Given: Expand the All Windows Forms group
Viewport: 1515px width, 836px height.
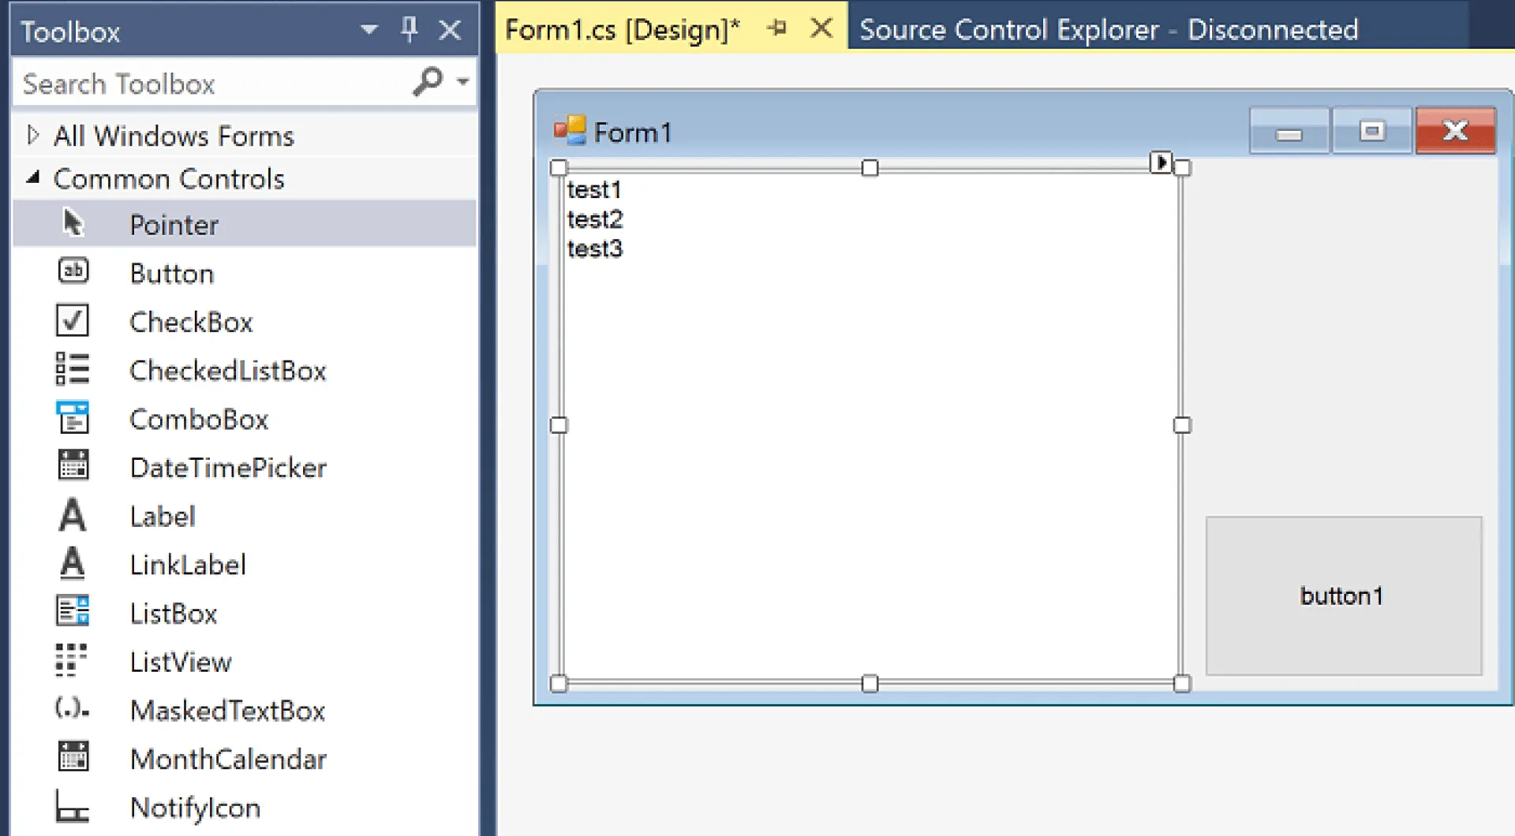Looking at the screenshot, I should point(32,135).
